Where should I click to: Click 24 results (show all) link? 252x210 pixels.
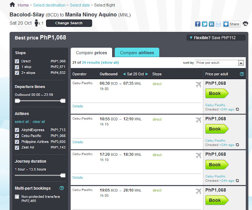point(100,63)
